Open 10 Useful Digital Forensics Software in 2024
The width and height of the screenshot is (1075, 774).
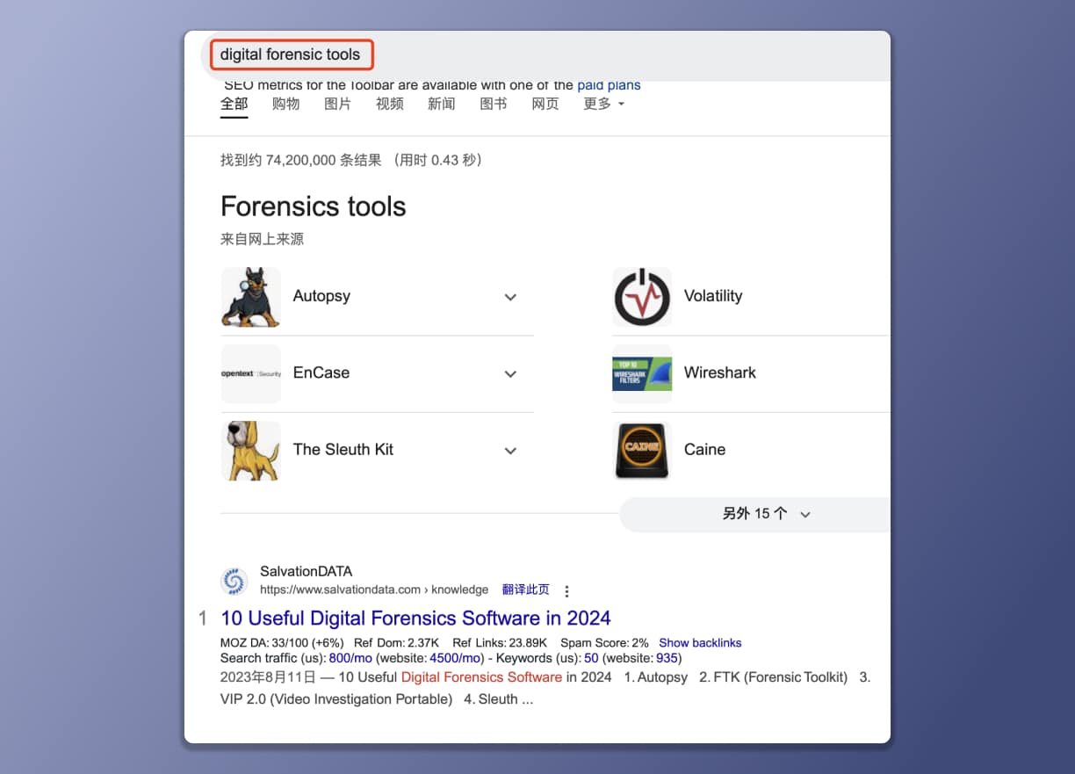pos(415,618)
